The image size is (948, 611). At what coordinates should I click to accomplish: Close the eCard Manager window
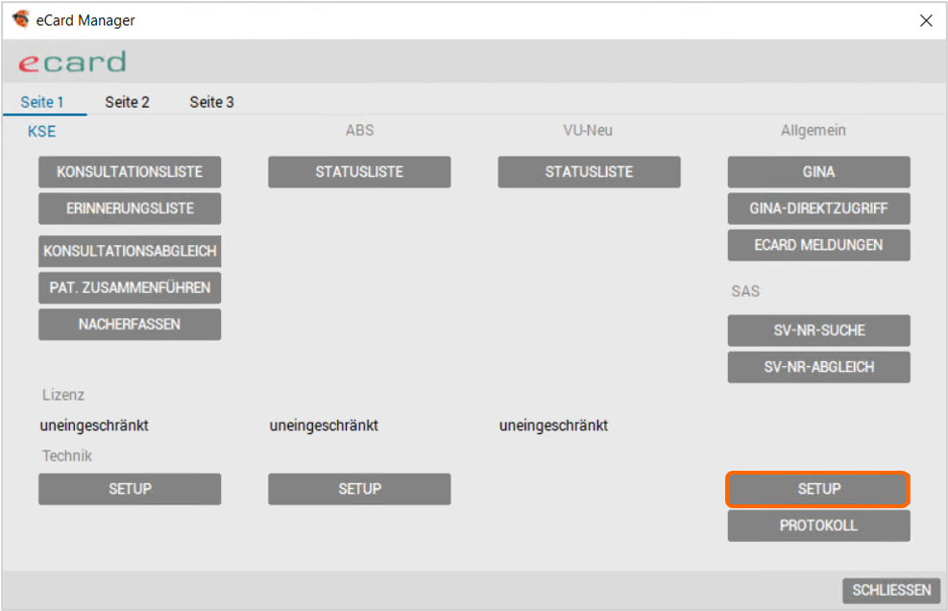coord(926,20)
